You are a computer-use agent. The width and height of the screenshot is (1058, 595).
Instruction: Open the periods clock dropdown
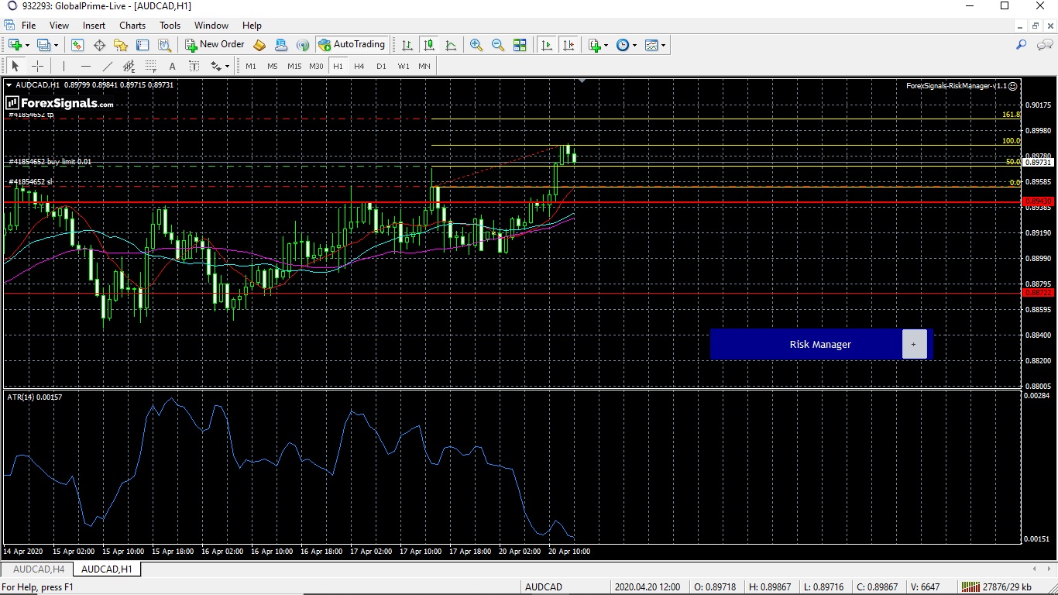click(626, 45)
